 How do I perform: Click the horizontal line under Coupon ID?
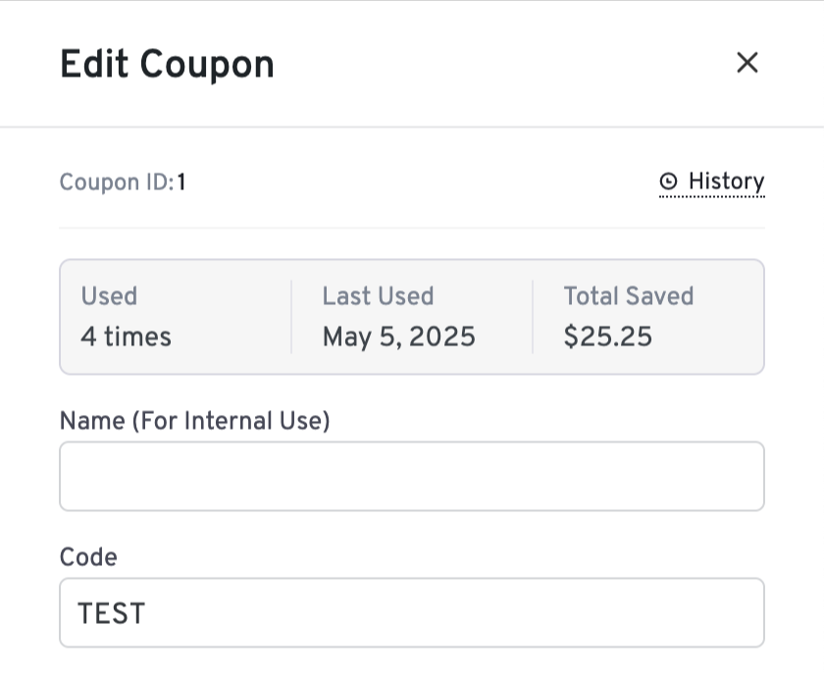[411, 228]
